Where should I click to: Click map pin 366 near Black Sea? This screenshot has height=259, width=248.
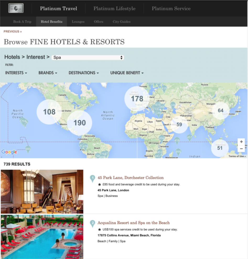click(x=162, y=107)
